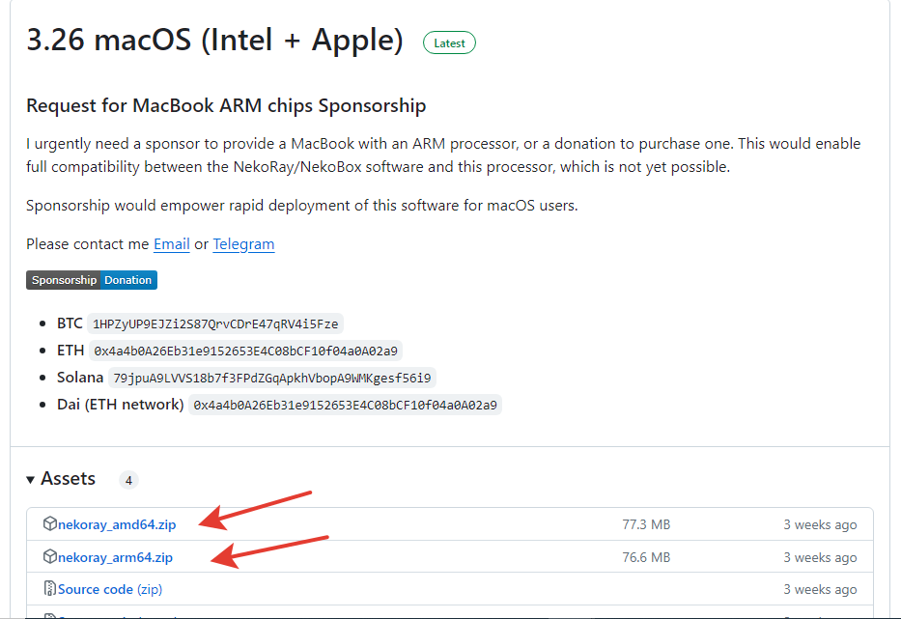Viewport: 901px width, 619px height.
Task: Open the 3.26 macOS (Intel + Apple) release title
Action: click(214, 41)
